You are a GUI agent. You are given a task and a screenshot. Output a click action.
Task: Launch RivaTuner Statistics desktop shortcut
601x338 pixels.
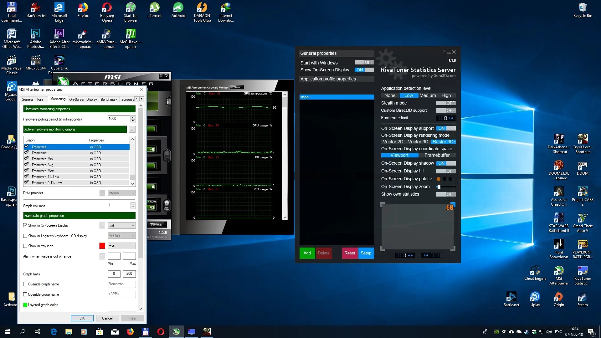coord(583,275)
